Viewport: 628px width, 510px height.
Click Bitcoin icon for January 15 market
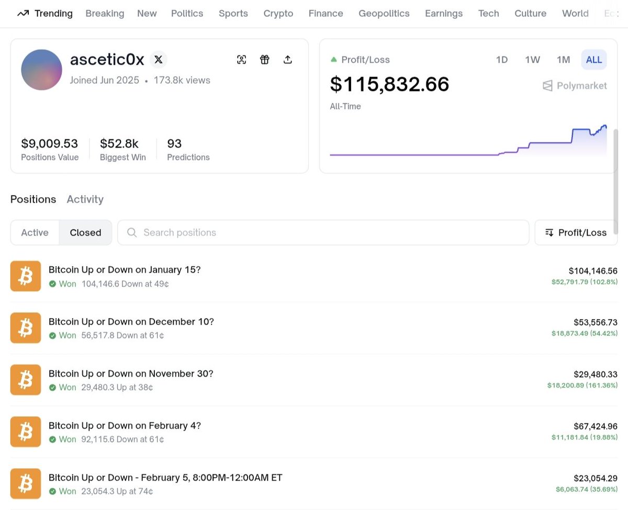(26, 276)
